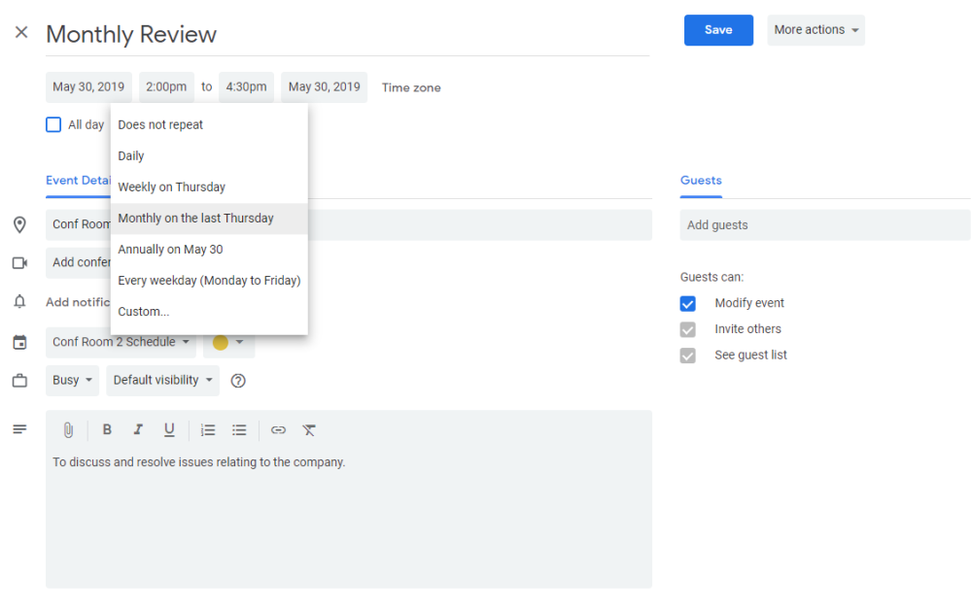The height and width of the screenshot is (610, 972).
Task: Switch to the Guests tab
Action: click(x=701, y=181)
